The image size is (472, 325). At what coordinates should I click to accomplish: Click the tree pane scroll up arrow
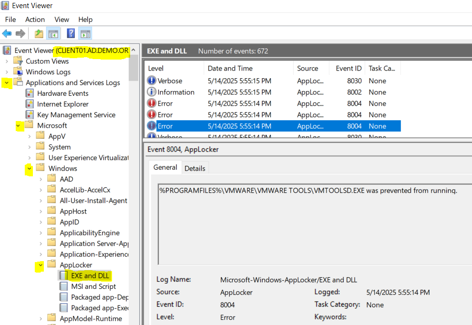pyautogui.click(x=133, y=50)
